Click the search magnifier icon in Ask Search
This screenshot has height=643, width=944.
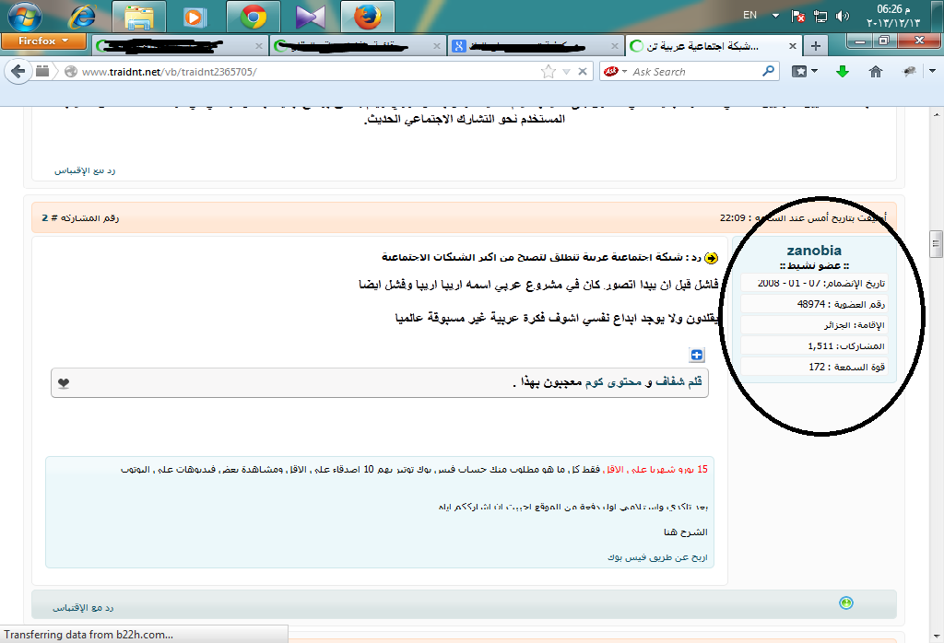point(768,71)
